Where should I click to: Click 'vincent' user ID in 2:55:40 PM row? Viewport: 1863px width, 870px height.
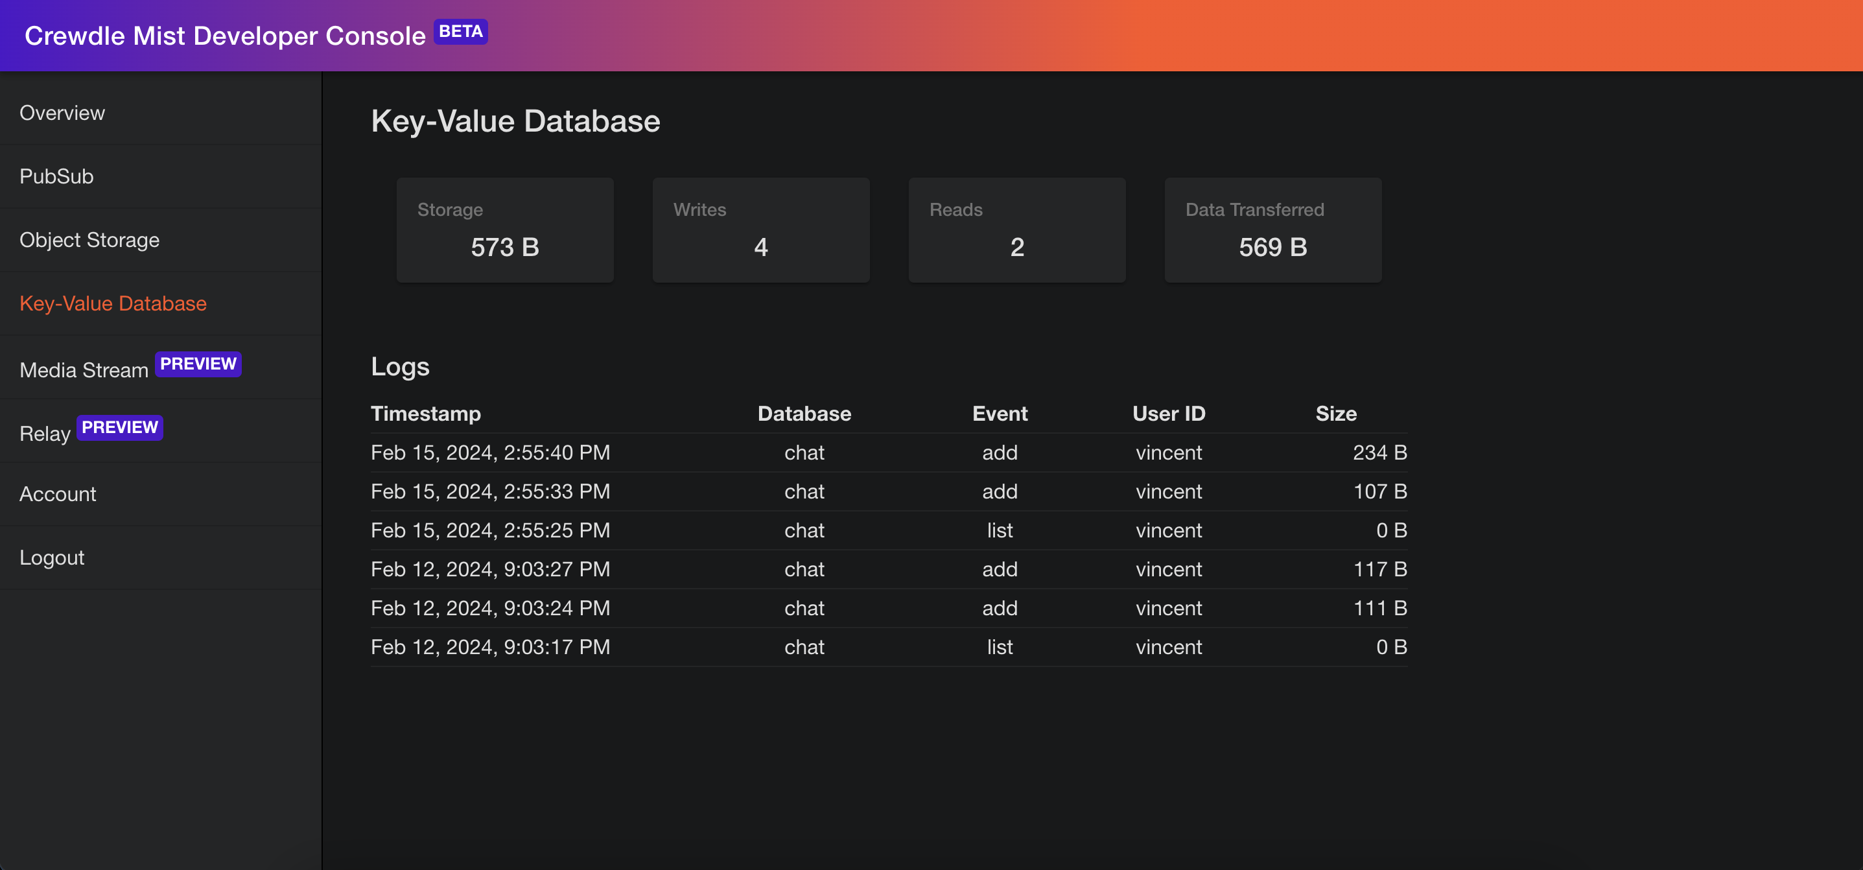[x=1169, y=453]
